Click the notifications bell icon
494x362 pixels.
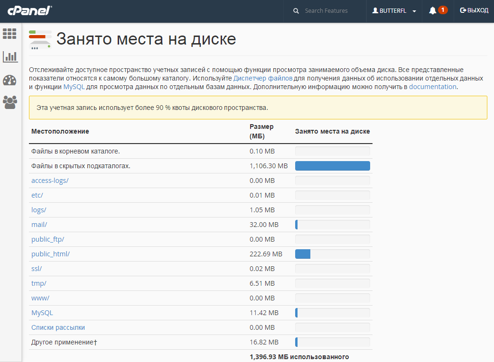[x=432, y=10]
